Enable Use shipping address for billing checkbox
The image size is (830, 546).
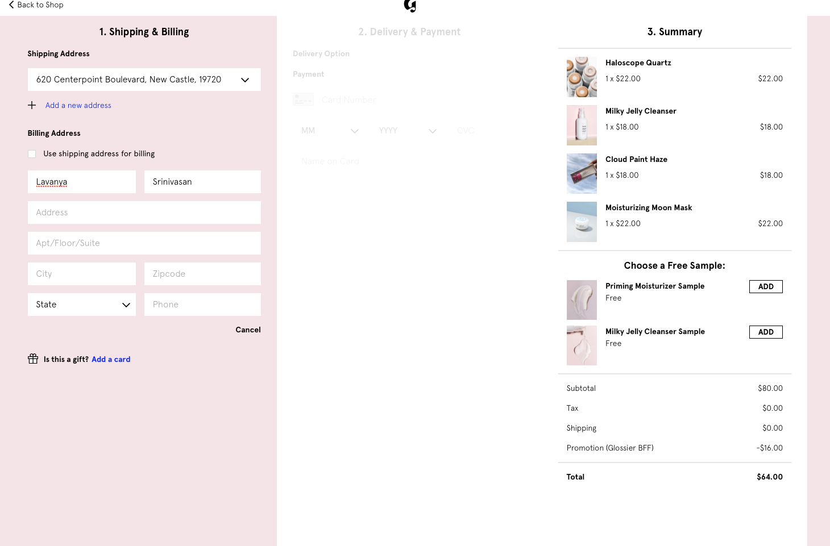point(32,154)
